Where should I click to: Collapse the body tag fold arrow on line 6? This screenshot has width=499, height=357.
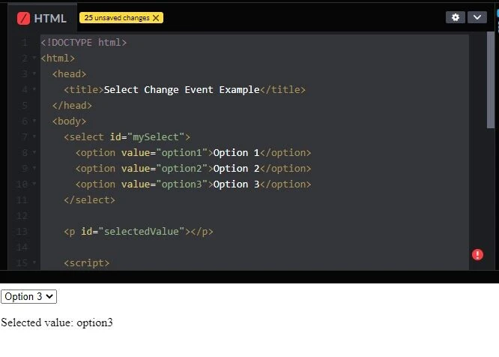[x=34, y=121]
